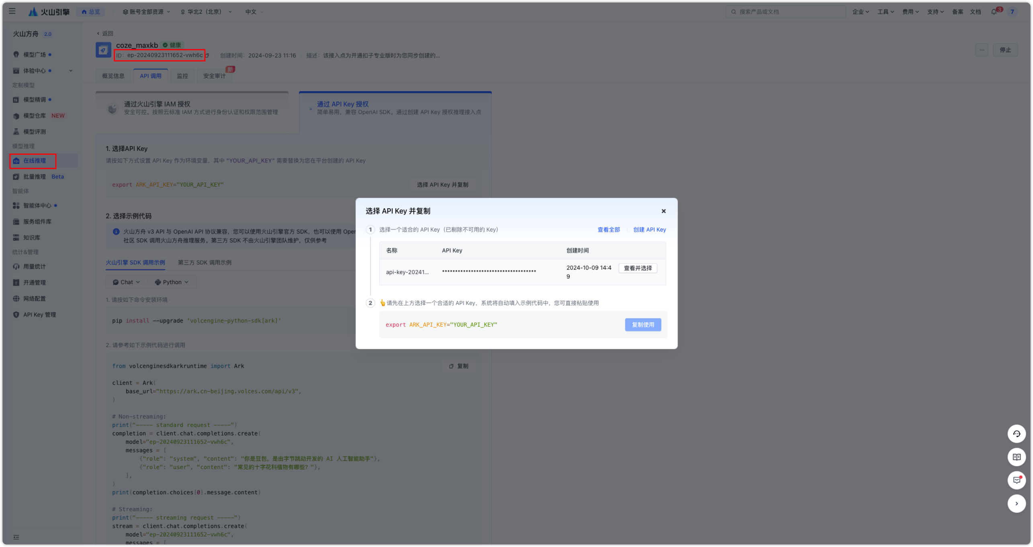
Task: Close the 选择 API Key 并复制 dialog
Action: (x=663, y=211)
